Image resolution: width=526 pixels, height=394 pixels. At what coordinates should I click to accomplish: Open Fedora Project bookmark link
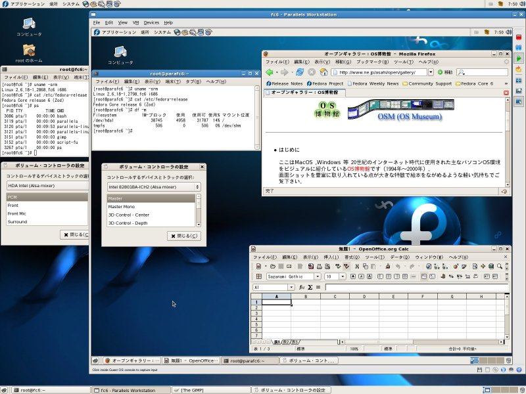click(325, 83)
